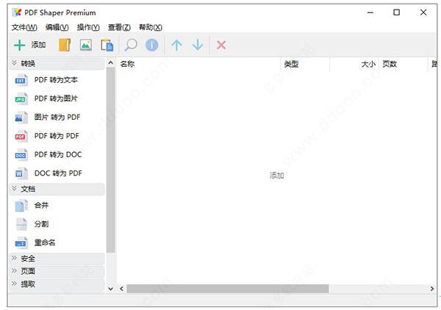Minimize the PDF Shaper window
Image resolution: width=441 pixels, height=310 pixels.
[370, 12]
